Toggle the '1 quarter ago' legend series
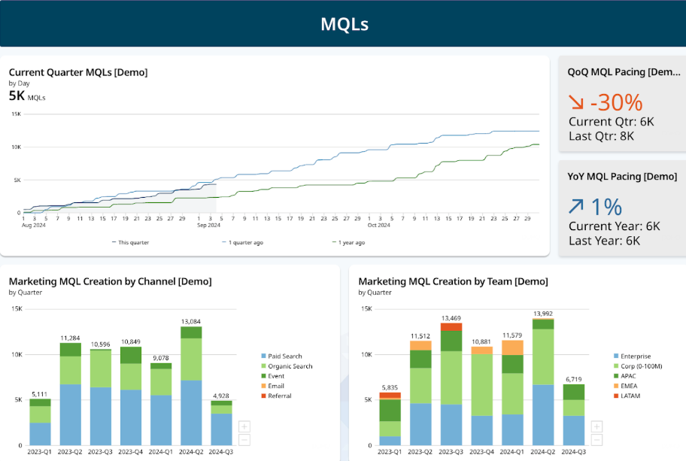Image resolution: width=686 pixels, height=461 pixels. (243, 242)
